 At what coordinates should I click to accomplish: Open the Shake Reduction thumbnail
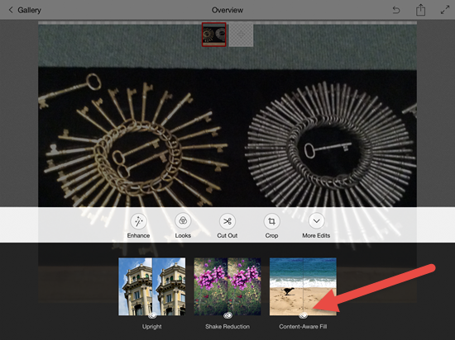tap(227, 286)
